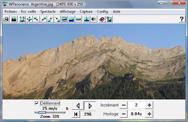Open the Capture menu
This screenshot has height=122, width=188.
(86, 12)
